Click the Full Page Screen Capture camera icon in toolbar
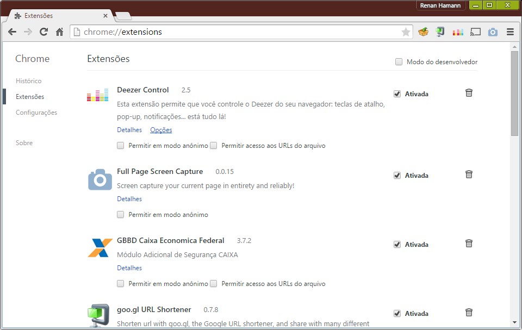This screenshot has width=522, height=330. coord(493,32)
